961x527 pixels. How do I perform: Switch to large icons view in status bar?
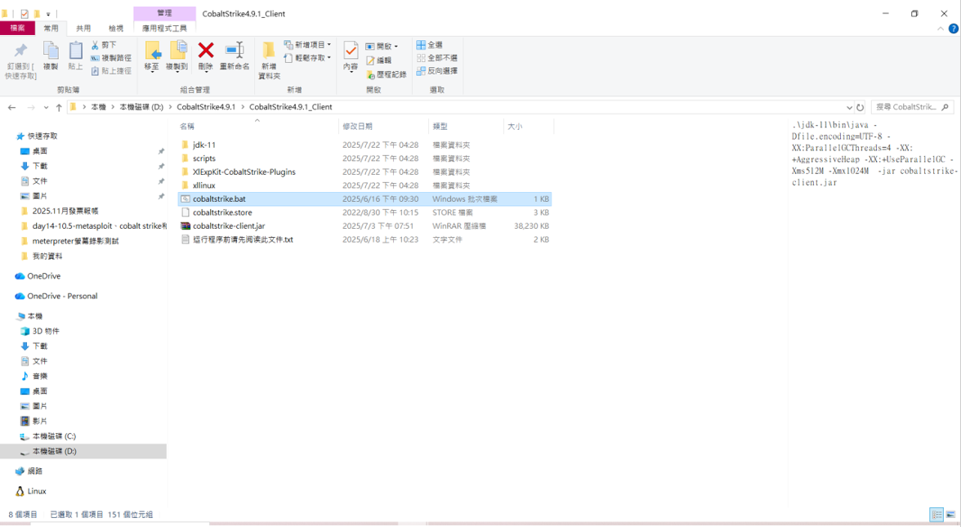point(950,515)
